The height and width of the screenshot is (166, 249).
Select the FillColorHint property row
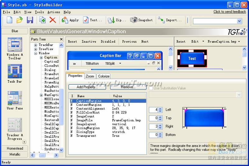pos(108,112)
